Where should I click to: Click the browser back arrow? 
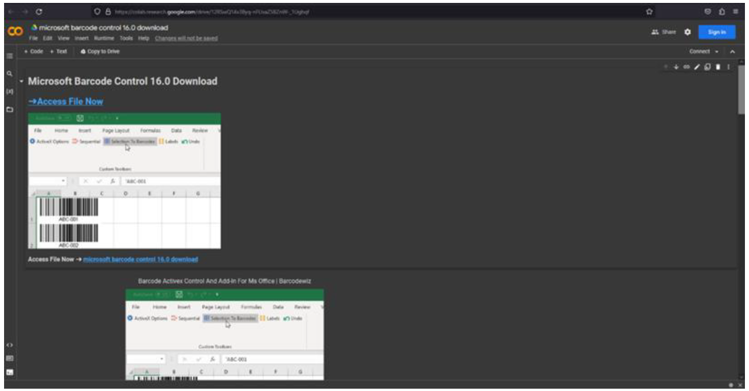(10, 11)
